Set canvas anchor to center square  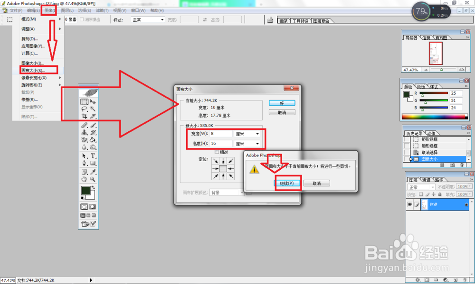pyautogui.click(x=223, y=168)
